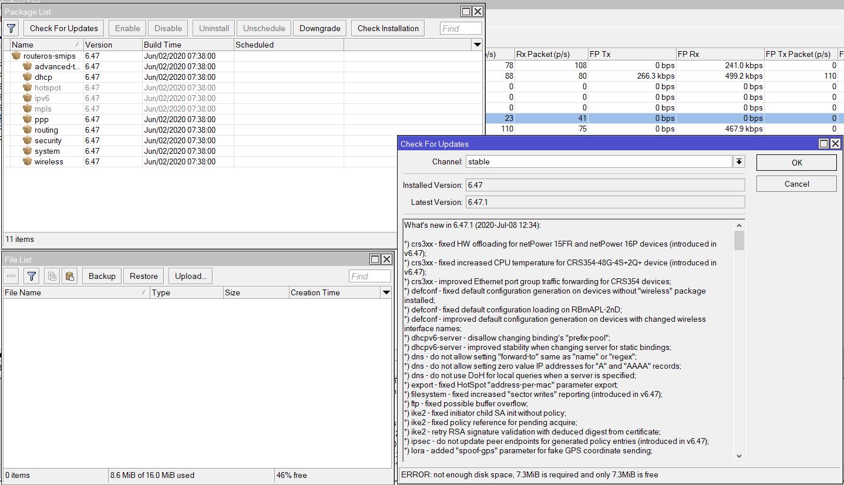The width and height of the screenshot is (844, 485).
Task: Click the dhcp package icon
Action: 27,77
